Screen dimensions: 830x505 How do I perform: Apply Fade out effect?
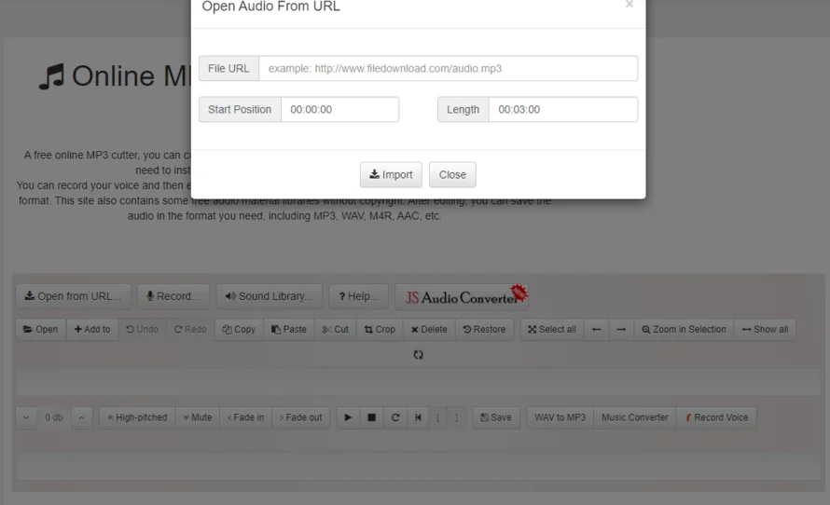pos(300,417)
